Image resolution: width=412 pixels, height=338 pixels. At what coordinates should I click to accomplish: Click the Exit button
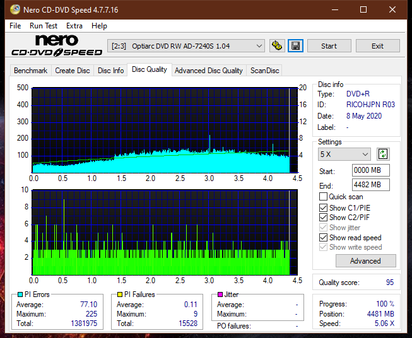[x=377, y=46]
